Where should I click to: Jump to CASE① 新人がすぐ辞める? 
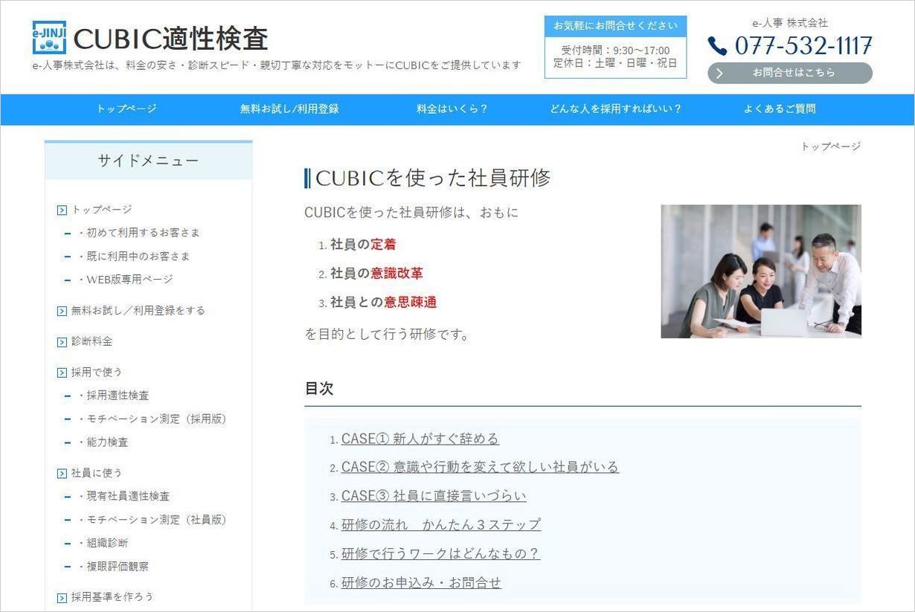pyautogui.click(x=420, y=439)
